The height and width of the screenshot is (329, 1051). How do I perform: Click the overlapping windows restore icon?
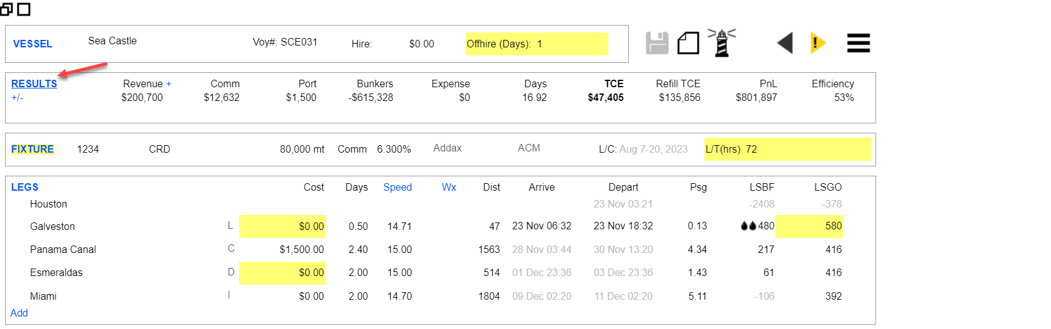[7, 9]
